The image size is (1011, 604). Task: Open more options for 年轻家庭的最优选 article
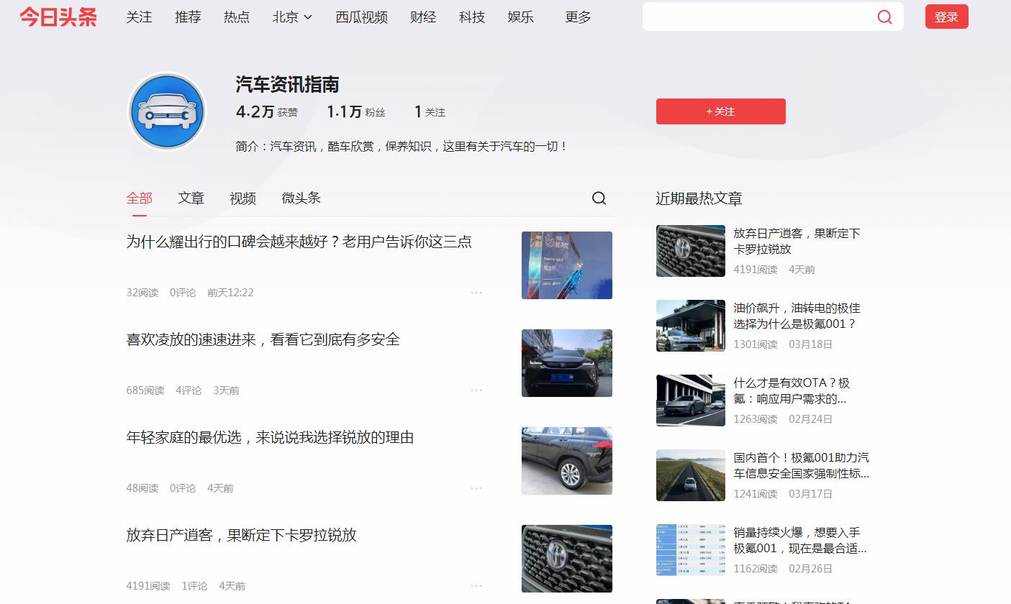coord(476,488)
